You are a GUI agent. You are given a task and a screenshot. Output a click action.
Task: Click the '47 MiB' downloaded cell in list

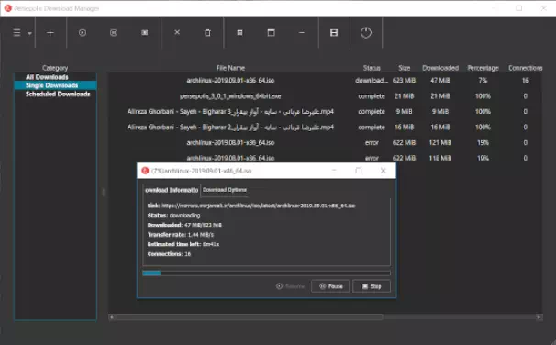click(x=440, y=80)
